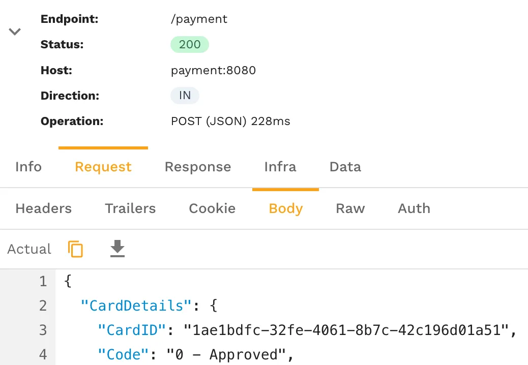Image resolution: width=528 pixels, height=365 pixels.
Task: Switch to the Trailers subtab
Action: (x=130, y=208)
